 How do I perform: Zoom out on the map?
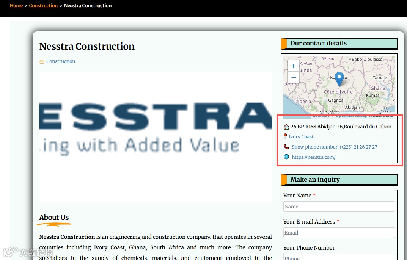[x=294, y=77]
